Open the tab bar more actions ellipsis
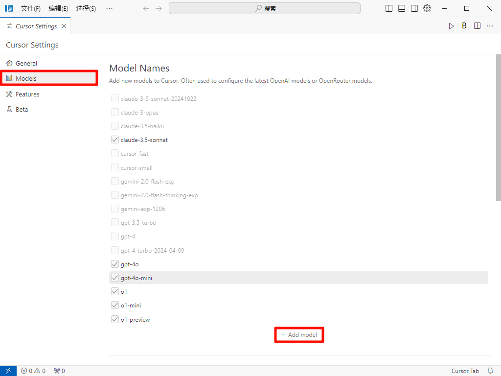This screenshot has height=376, width=501. tap(490, 26)
